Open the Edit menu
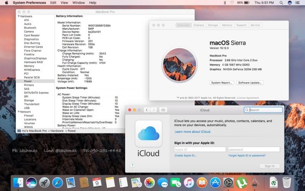 (x=53, y=3)
